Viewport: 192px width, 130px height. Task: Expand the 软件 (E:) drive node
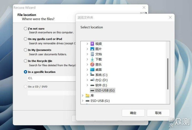(x=87, y=85)
